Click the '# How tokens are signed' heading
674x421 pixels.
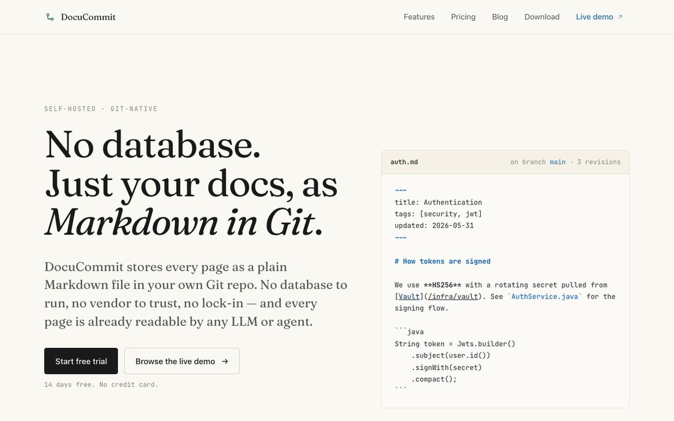(442, 261)
